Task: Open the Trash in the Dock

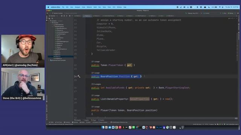Action: point(182,127)
